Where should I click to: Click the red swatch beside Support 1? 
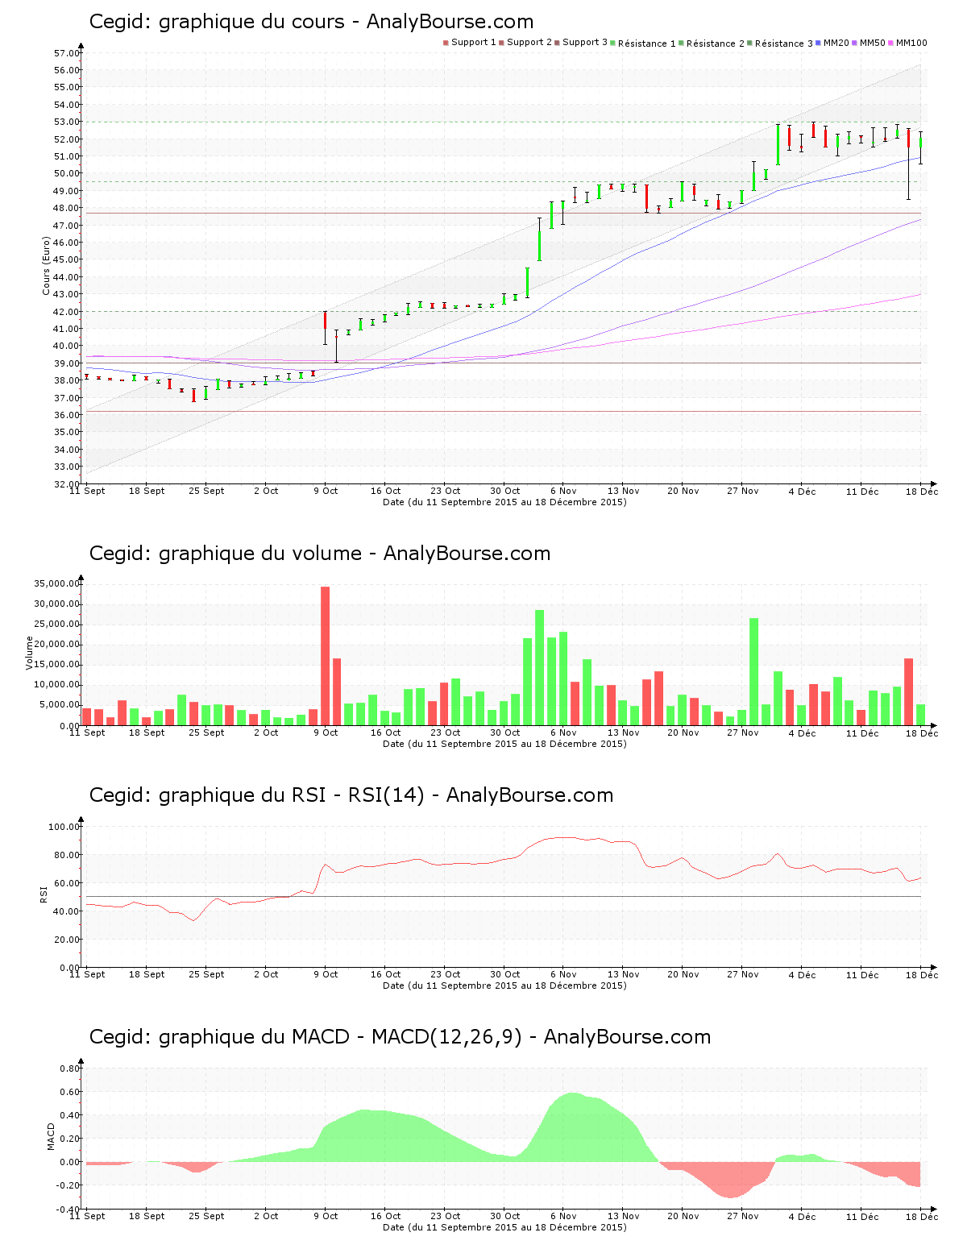coord(446,43)
